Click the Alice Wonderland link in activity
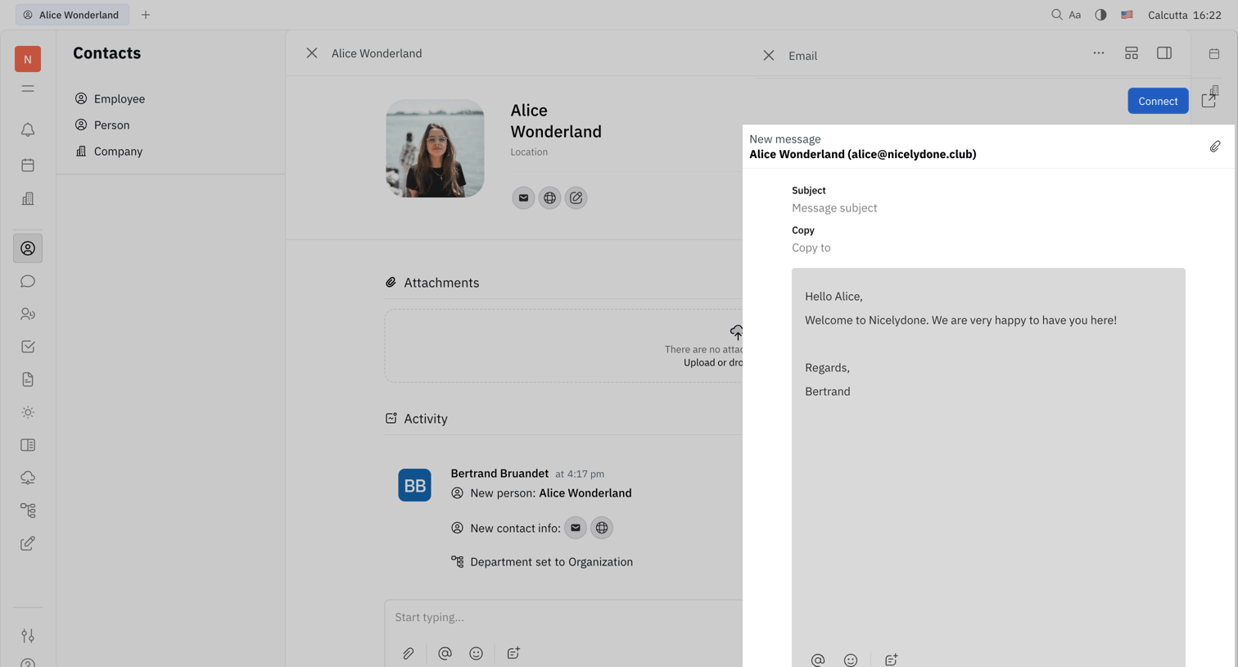The height and width of the screenshot is (667, 1238). tap(585, 493)
